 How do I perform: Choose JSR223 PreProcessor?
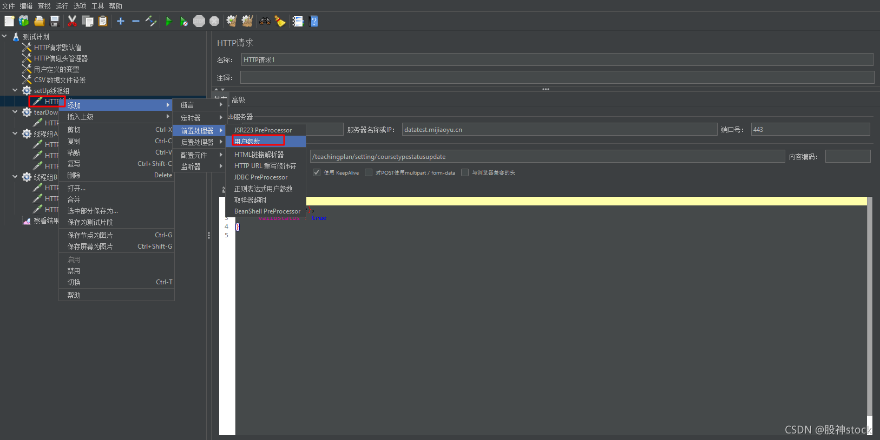coord(266,130)
